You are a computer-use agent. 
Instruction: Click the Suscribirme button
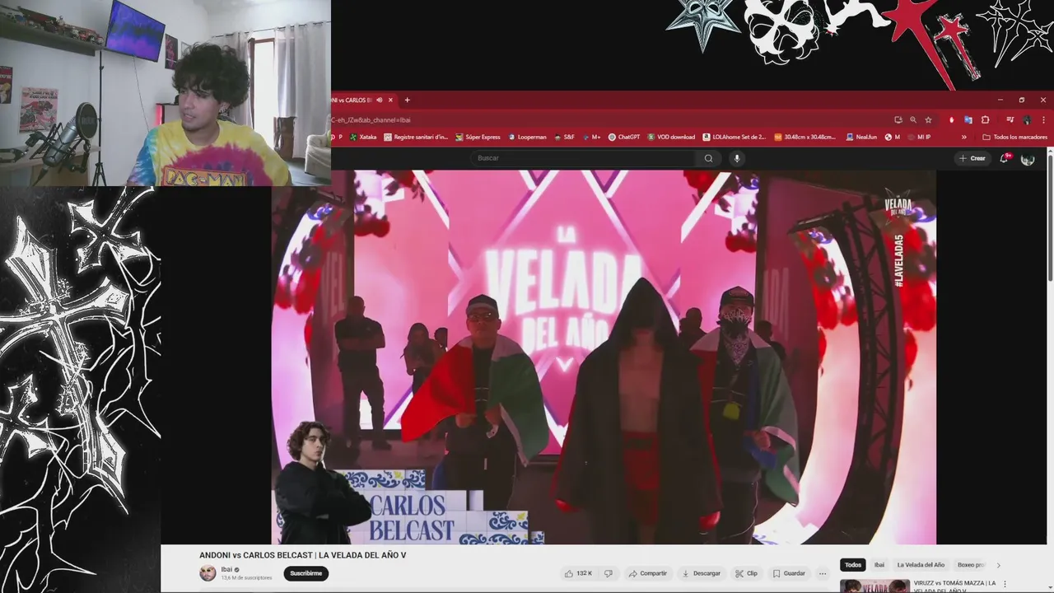(306, 573)
